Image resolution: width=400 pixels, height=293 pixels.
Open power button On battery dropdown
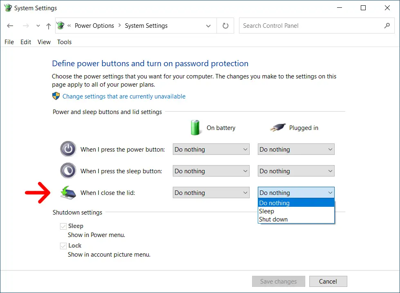[211, 150]
